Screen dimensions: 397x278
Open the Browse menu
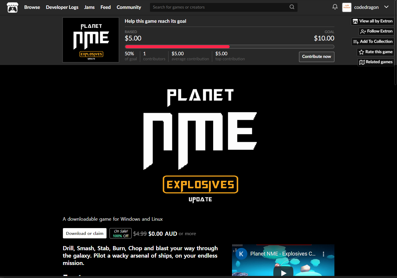pos(32,7)
